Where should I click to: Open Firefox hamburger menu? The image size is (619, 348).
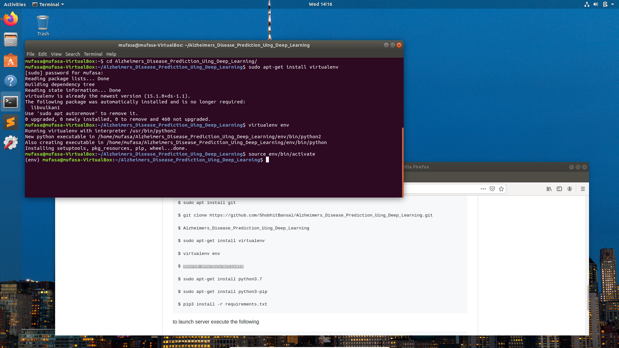(x=583, y=189)
